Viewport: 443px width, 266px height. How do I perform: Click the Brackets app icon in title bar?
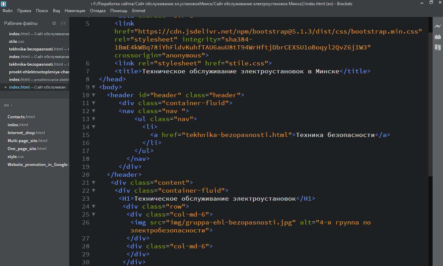pyautogui.click(x=3, y=4)
